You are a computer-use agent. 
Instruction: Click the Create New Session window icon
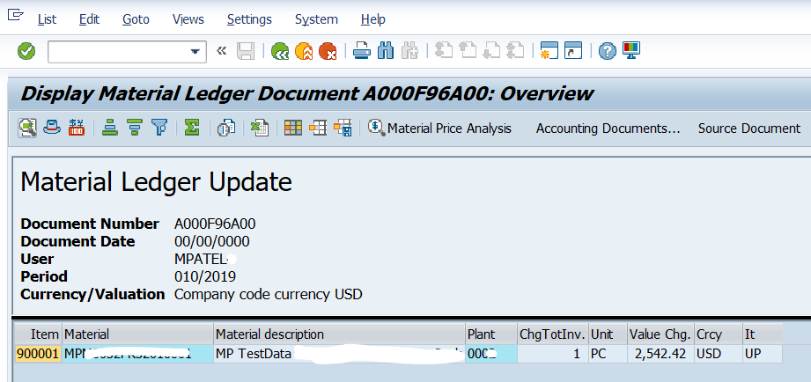coord(550,52)
